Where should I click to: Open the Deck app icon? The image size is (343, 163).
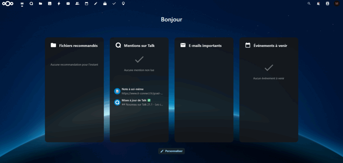[105, 4]
